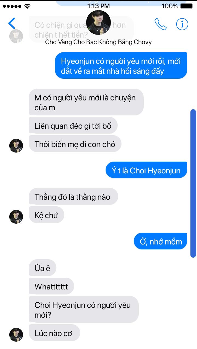Open chat name Cho Vàng Cho Bạc Không Bằng Chovy
Viewport: 197px width, 349px height.
[x=99, y=42]
